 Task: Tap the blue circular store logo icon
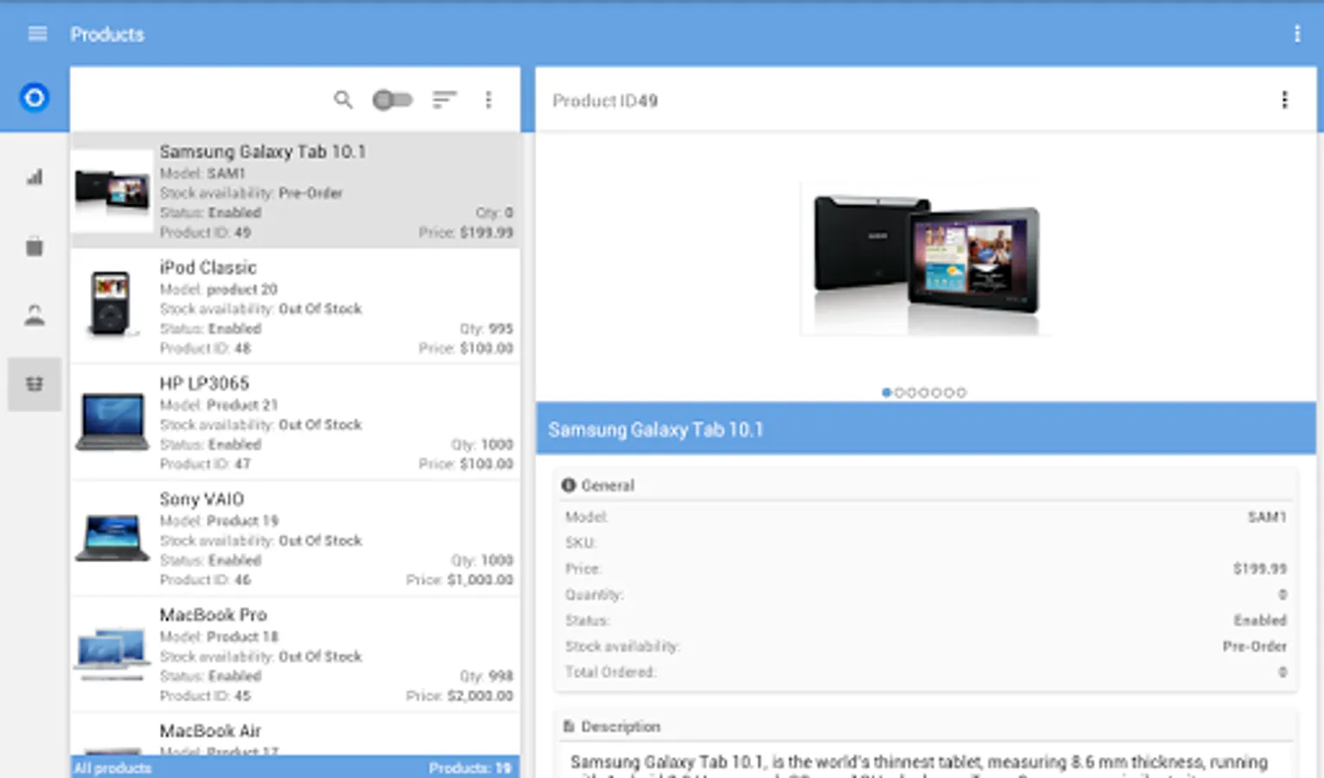tap(35, 98)
